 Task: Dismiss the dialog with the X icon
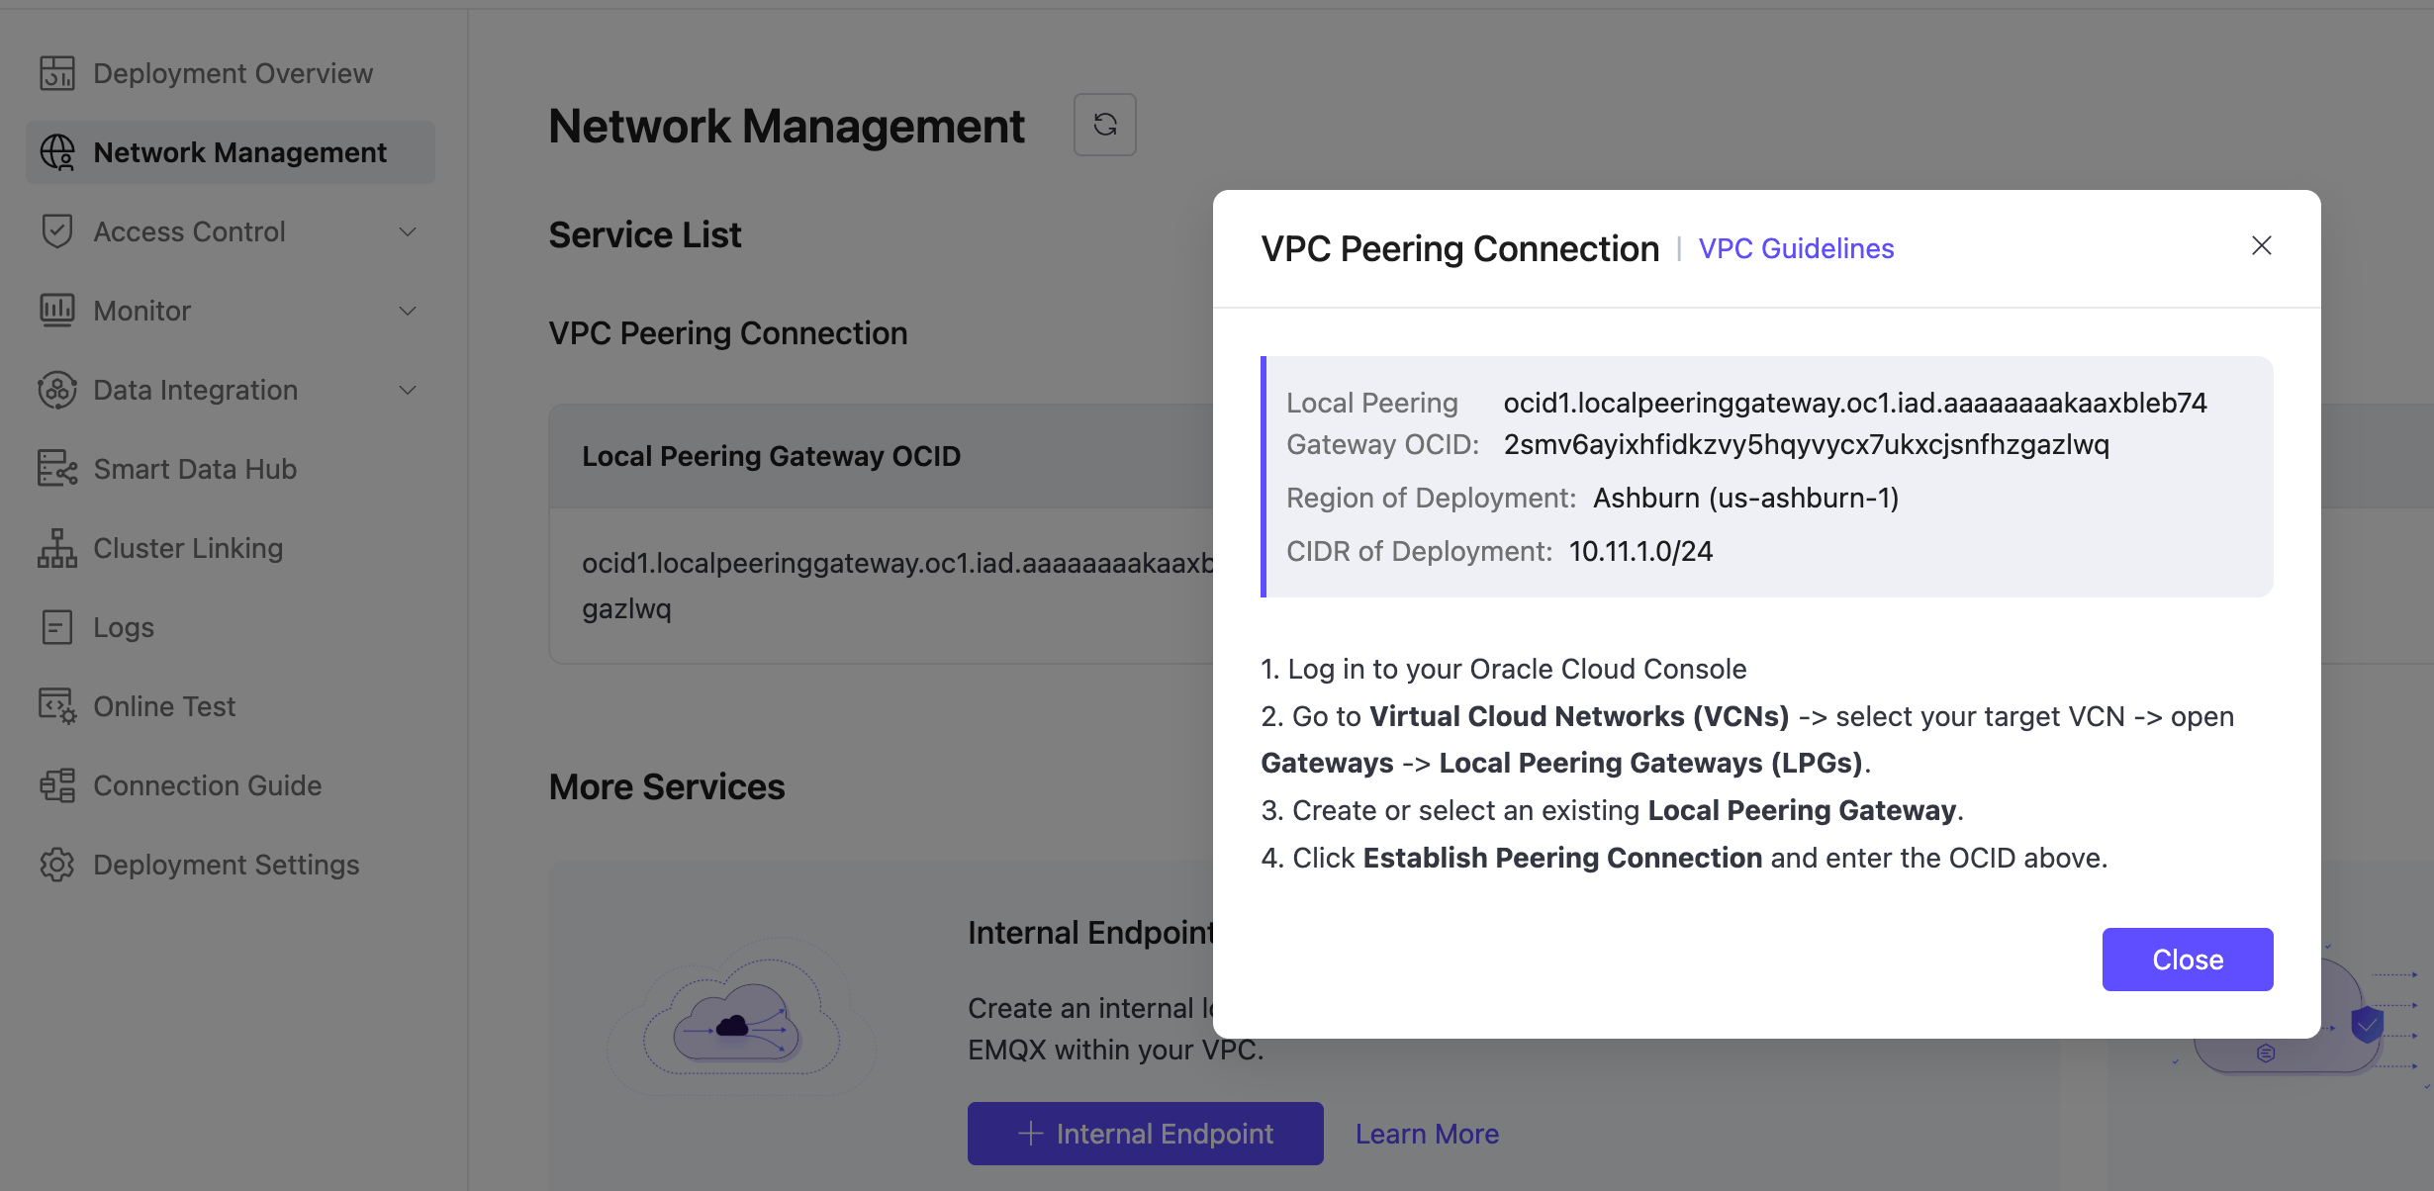point(2262,245)
